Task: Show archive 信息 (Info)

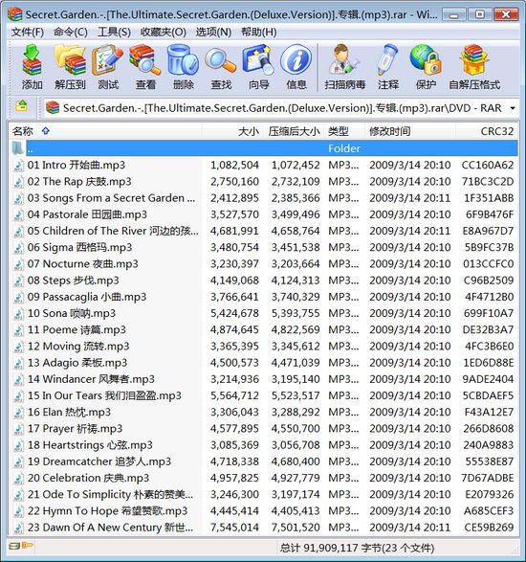Action: [x=296, y=67]
